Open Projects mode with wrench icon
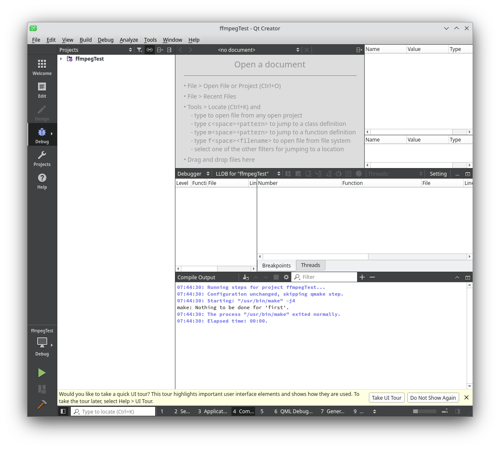Image resolution: width=500 pixels, height=449 pixels. coord(42,159)
